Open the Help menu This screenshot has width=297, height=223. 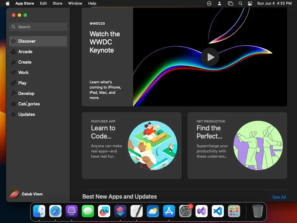tap(92, 3)
